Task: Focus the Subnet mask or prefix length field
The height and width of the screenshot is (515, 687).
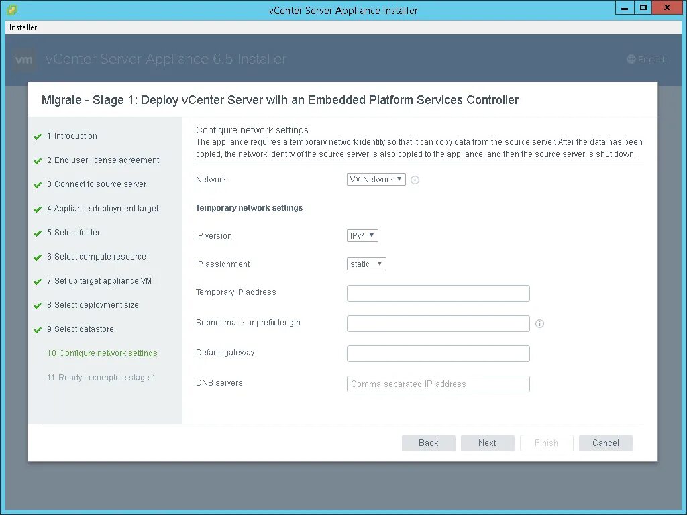Action: 438,324
